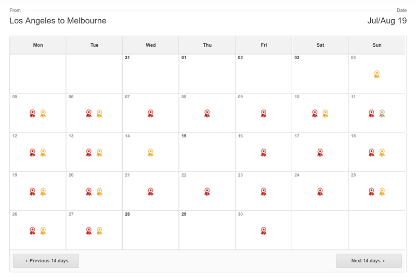Choose the red ribbon on Wednesday 07

point(150,113)
